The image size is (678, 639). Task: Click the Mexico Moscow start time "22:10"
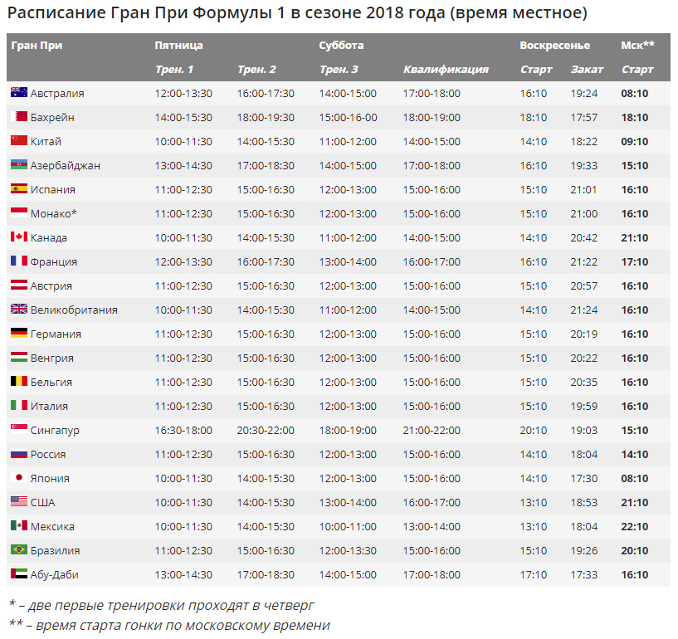point(634,527)
